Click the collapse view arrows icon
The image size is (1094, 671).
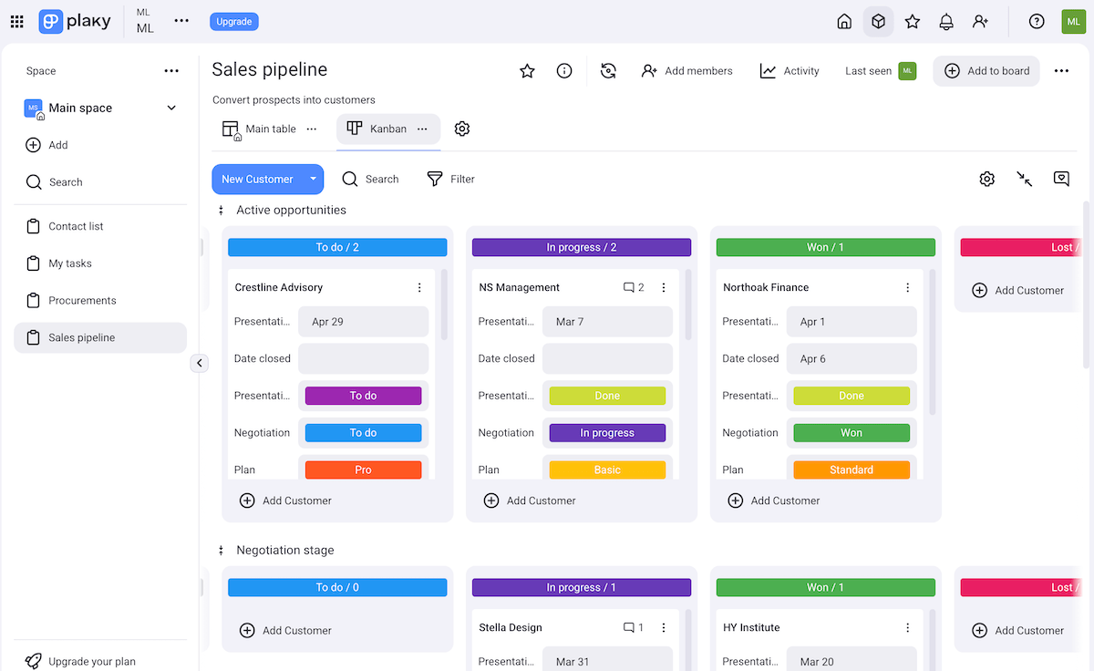[1025, 179]
